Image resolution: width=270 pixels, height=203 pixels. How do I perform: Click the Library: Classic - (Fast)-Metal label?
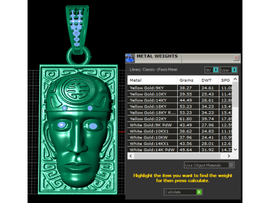point(154,69)
